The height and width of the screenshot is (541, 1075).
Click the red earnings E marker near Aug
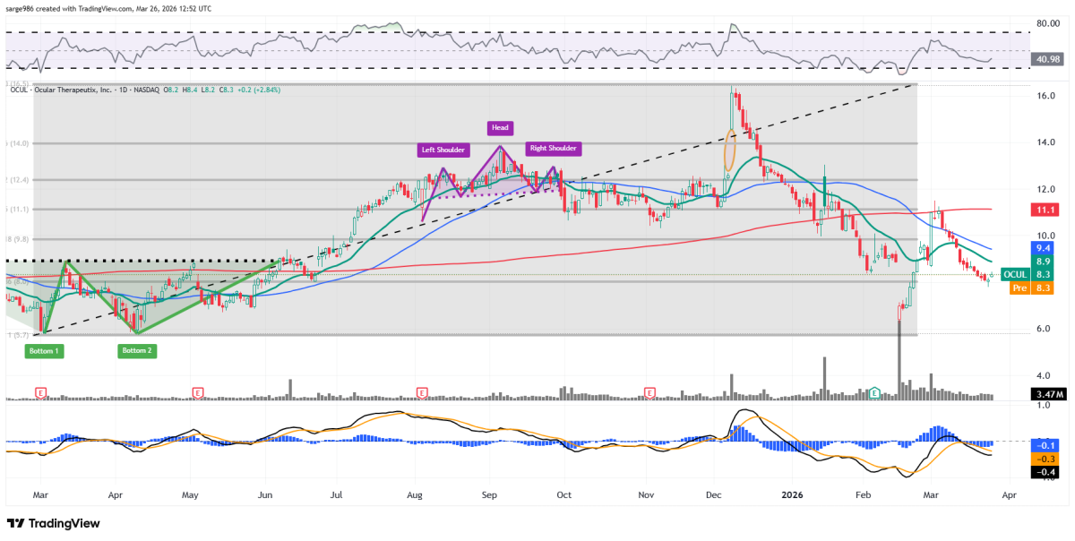pyautogui.click(x=422, y=393)
